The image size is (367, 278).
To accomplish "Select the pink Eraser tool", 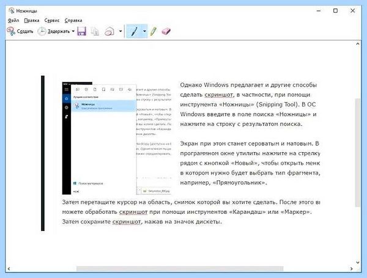I will 166,31.
